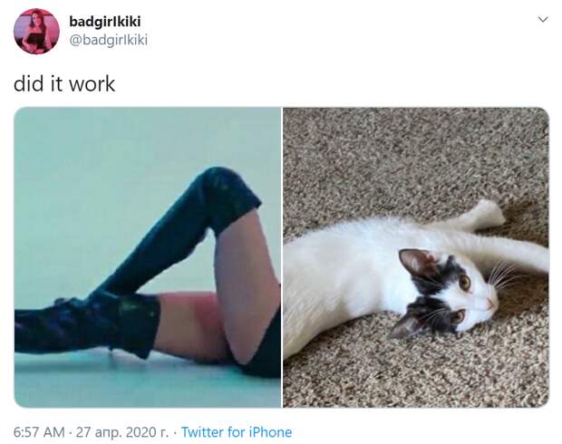Click the teal background above the boots

pos(108,143)
